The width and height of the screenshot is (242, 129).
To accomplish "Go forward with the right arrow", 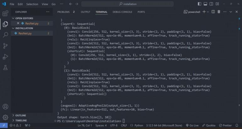I will [77, 4].
